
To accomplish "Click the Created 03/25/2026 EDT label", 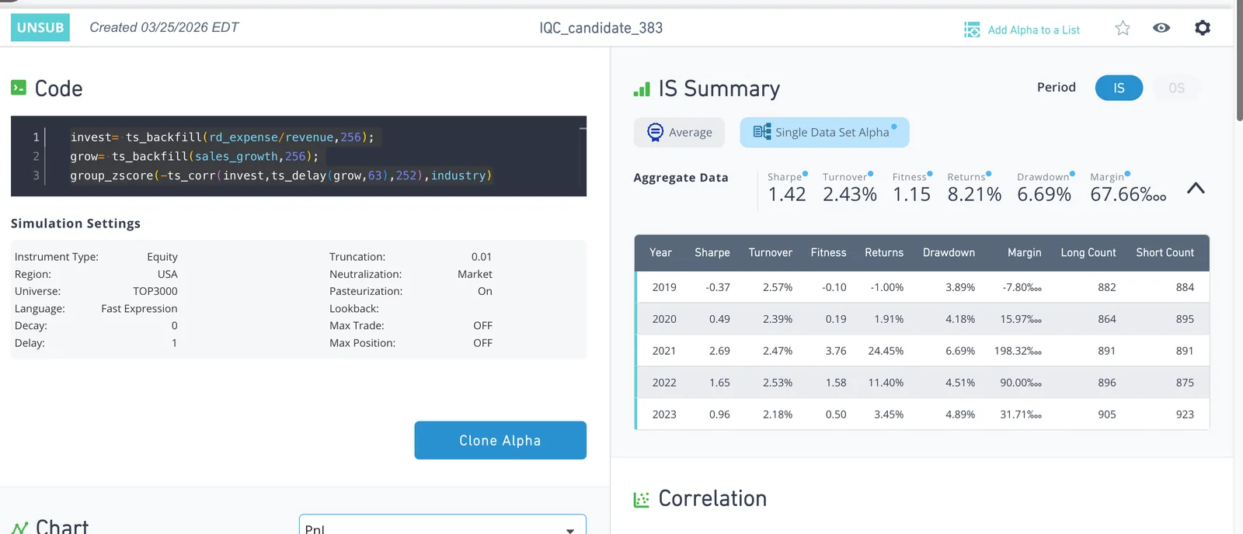I will (x=164, y=28).
